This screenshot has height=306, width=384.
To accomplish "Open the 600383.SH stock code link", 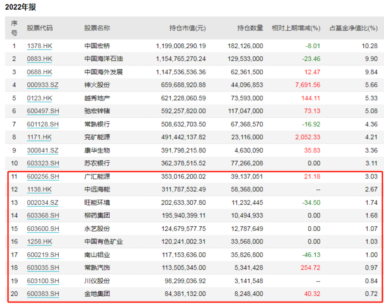I will (43, 294).
